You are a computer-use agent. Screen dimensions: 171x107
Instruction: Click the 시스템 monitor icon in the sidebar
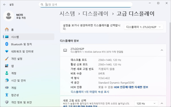point(7,37)
